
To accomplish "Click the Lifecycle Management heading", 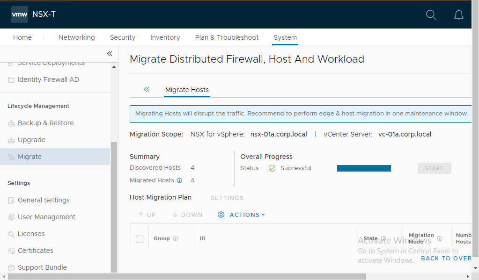I will [38, 106].
